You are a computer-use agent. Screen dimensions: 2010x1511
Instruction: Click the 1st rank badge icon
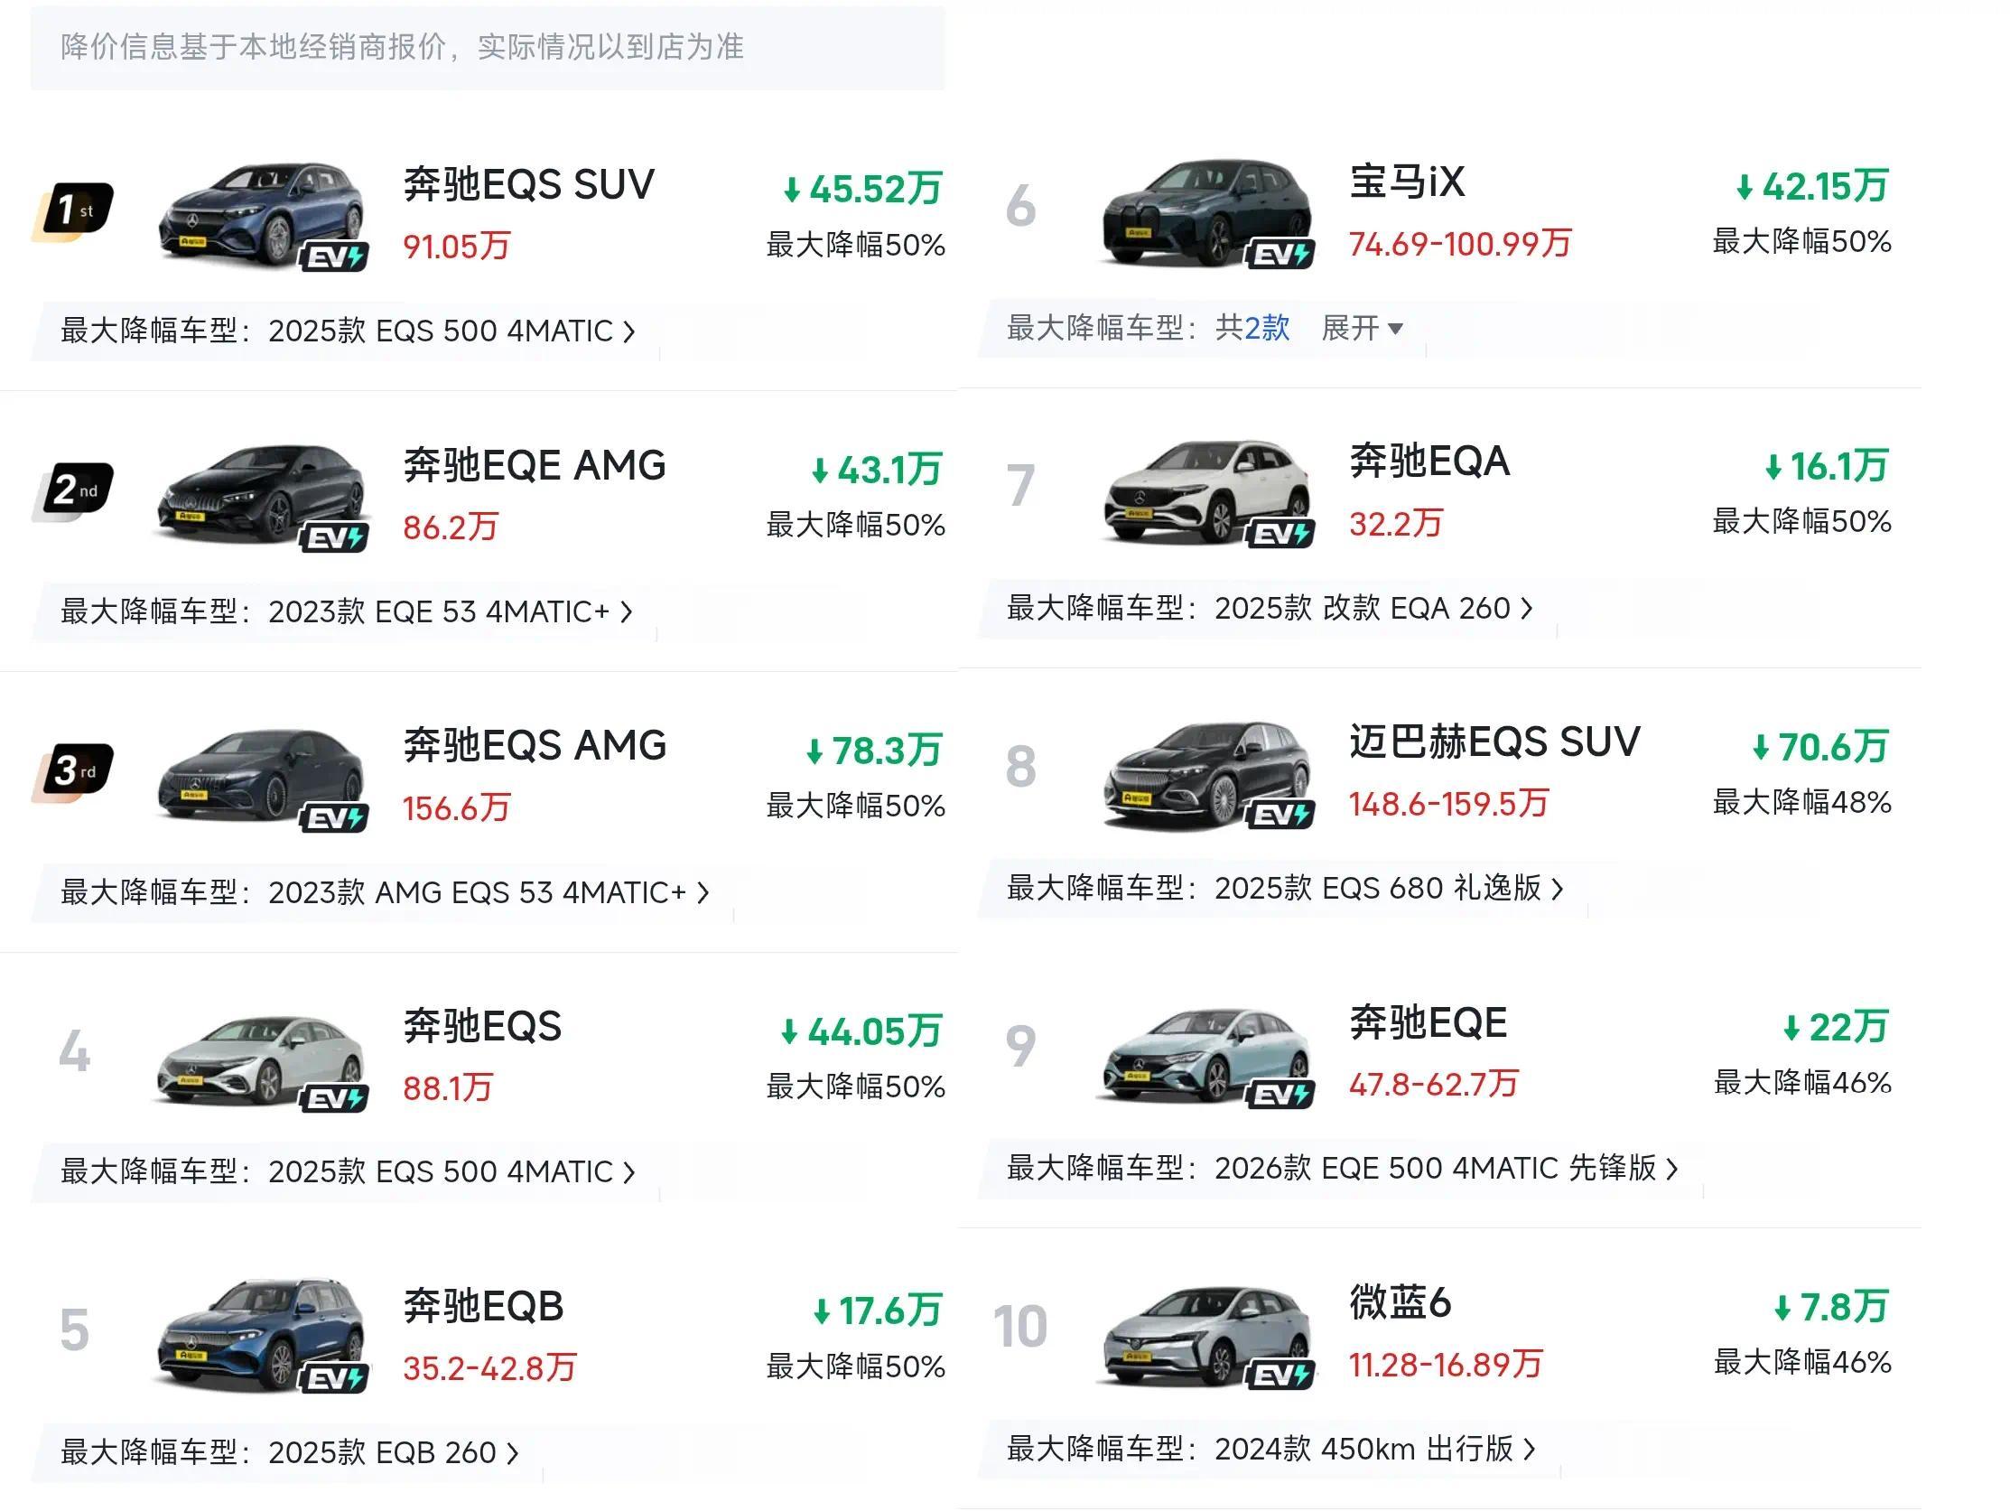(x=74, y=211)
